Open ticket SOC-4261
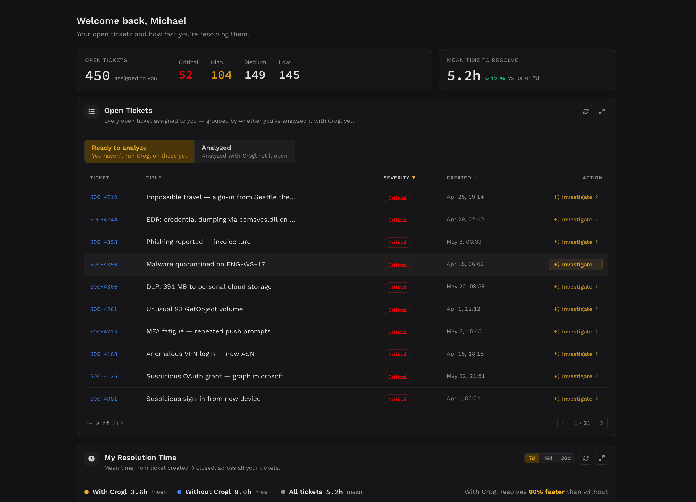This screenshot has height=502, width=696. pyautogui.click(x=104, y=309)
